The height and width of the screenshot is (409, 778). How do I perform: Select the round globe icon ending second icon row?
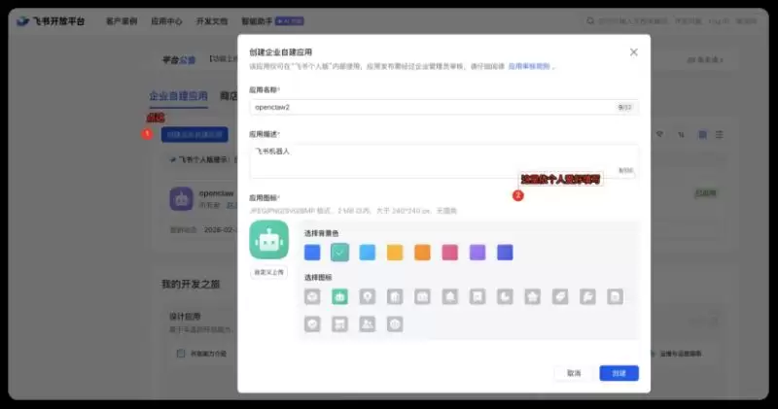[395, 324]
